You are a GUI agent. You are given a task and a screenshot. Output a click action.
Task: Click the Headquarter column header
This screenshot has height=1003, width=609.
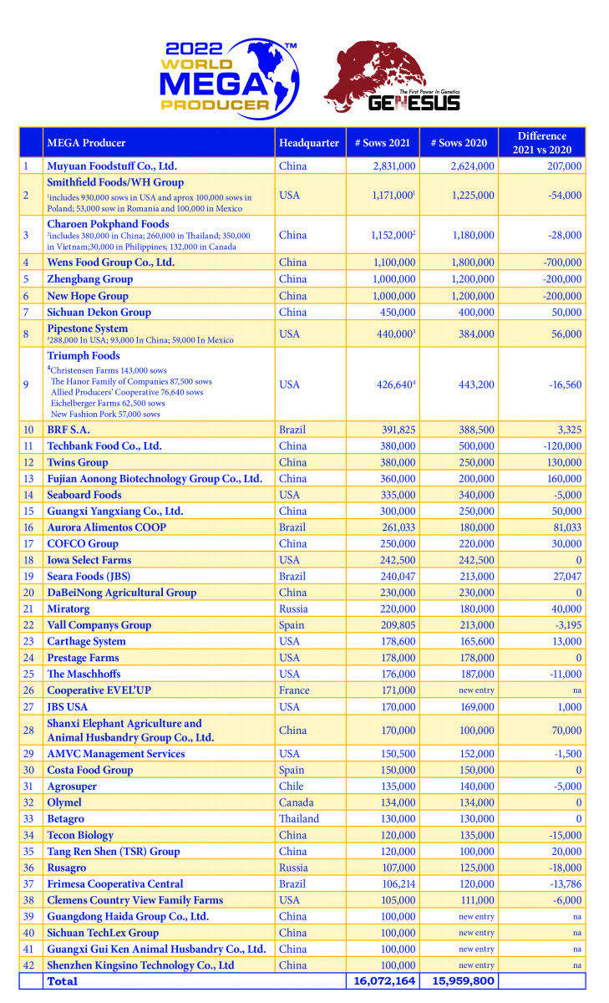(x=310, y=143)
